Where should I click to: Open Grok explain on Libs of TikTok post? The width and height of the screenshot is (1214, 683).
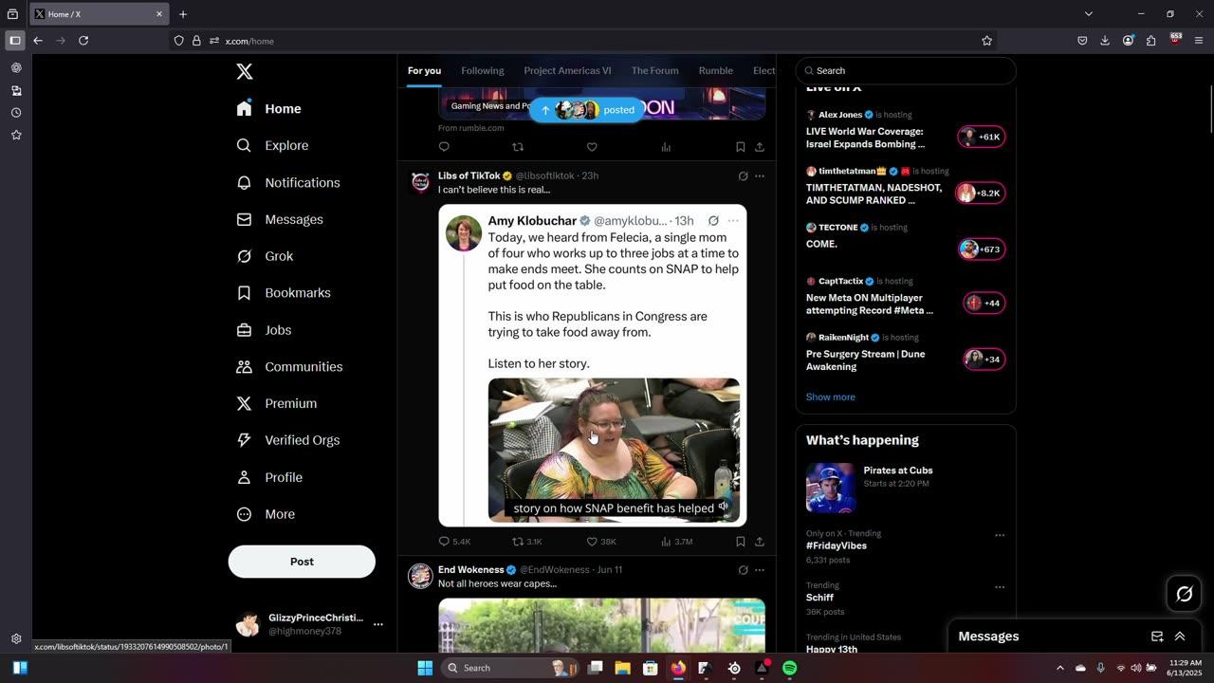coord(743,175)
